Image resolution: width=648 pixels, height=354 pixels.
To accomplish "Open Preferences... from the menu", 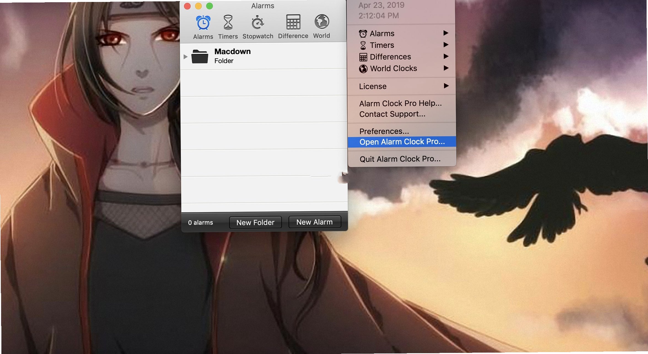I will pos(402,131).
